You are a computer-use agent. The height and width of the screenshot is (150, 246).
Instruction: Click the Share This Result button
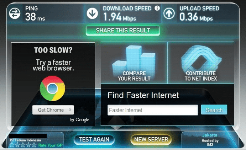(123, 31)
